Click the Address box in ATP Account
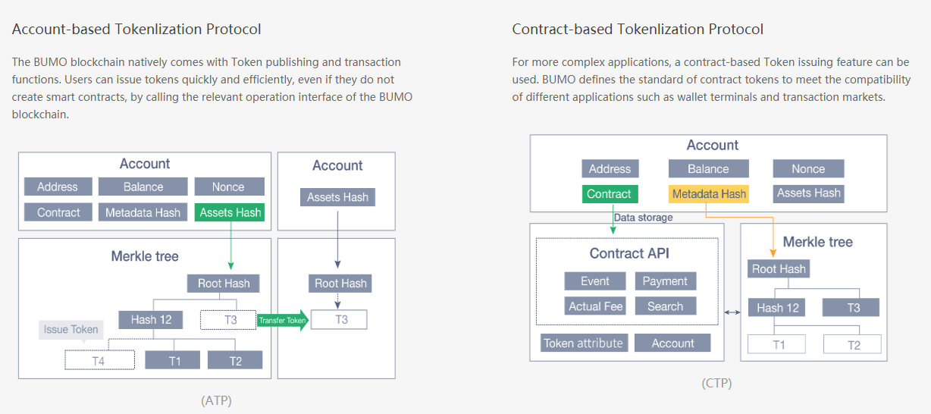This screenshot has height=414, width=931. coord(58,187)
